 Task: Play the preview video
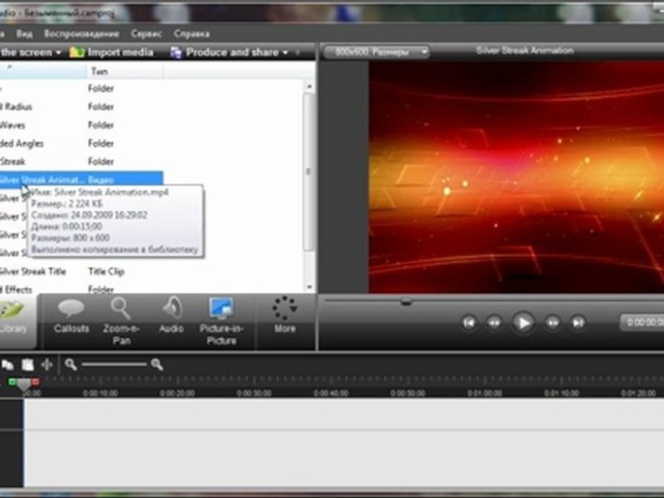pos(523,323)
